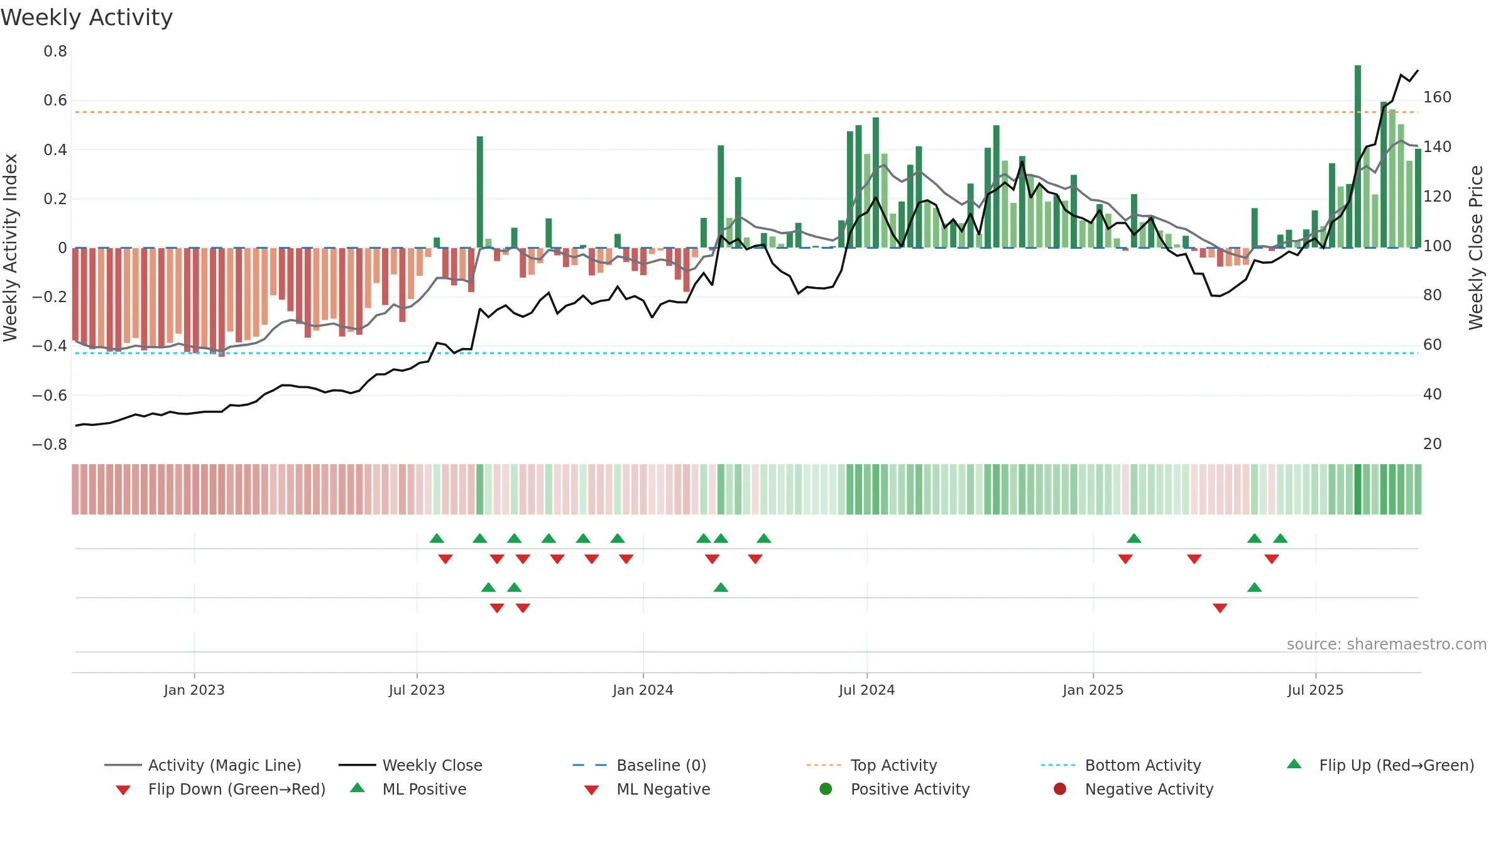This screenshot has height=848, width=1508.
Task: Click first flip-down marker after Jul 2023
Action: coord(445,559)
